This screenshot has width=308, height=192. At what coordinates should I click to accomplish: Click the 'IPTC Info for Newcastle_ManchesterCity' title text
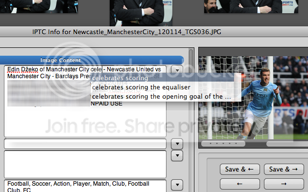(x=127, y=32)
